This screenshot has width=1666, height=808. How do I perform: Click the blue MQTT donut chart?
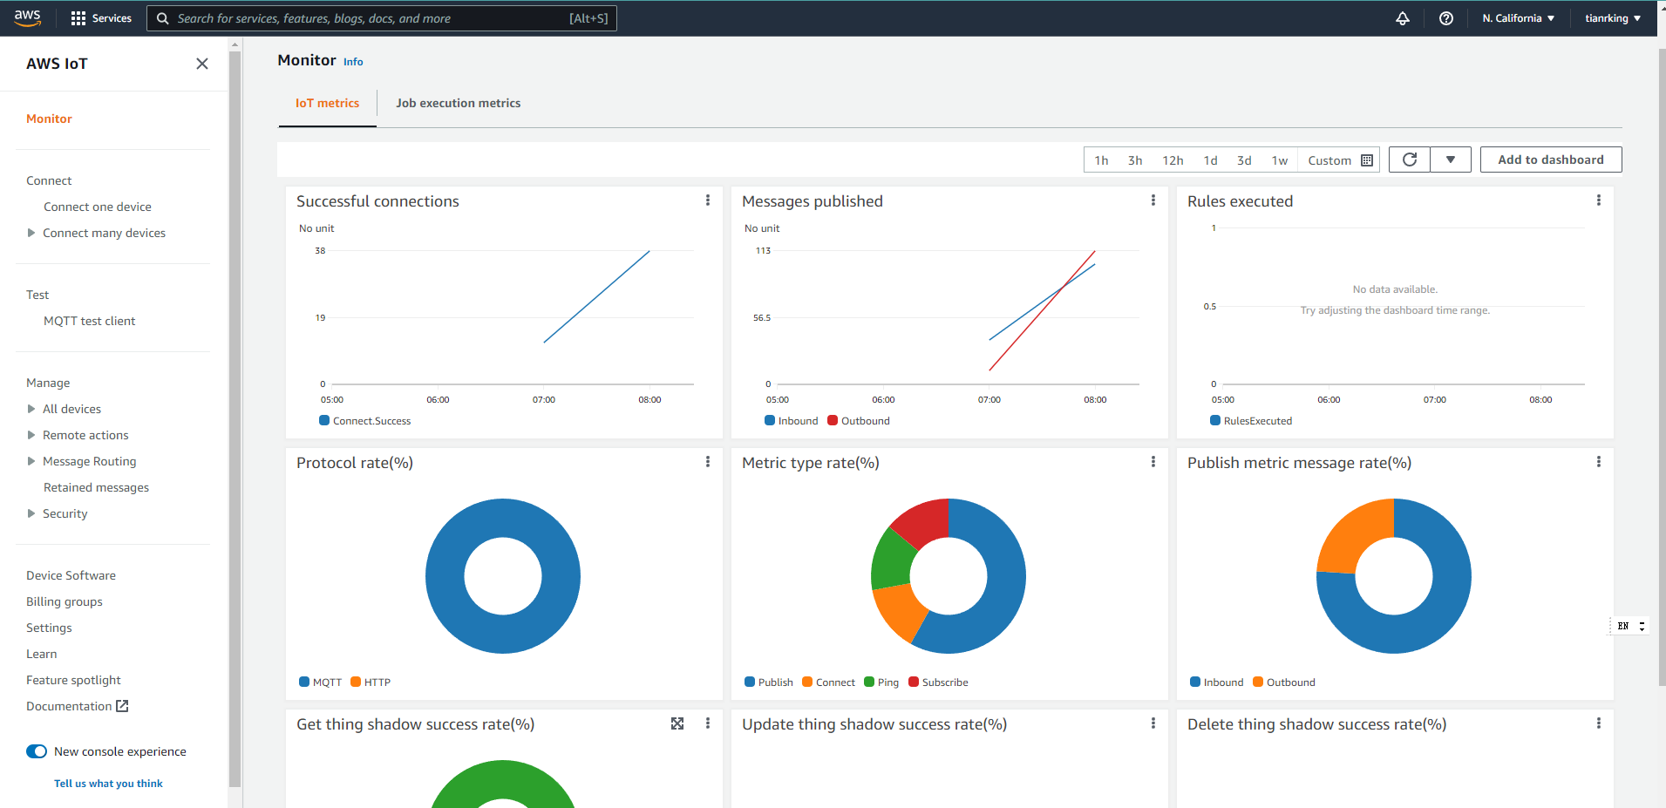[x=503, y=576]
